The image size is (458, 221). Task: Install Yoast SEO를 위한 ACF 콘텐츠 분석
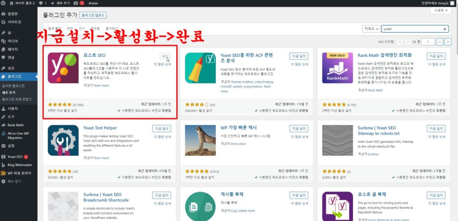(x=299, y=56)
